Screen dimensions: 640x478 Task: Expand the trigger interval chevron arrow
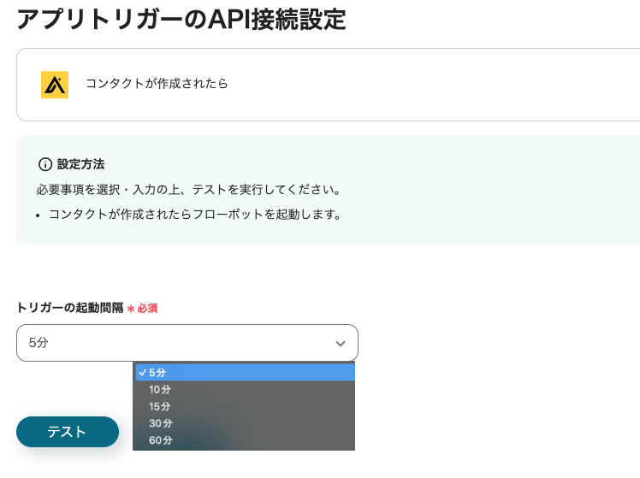(341, 344)
